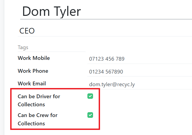Click the word Dom in the name
Viewport: 192px width, 135px height.
coord(35,11)
